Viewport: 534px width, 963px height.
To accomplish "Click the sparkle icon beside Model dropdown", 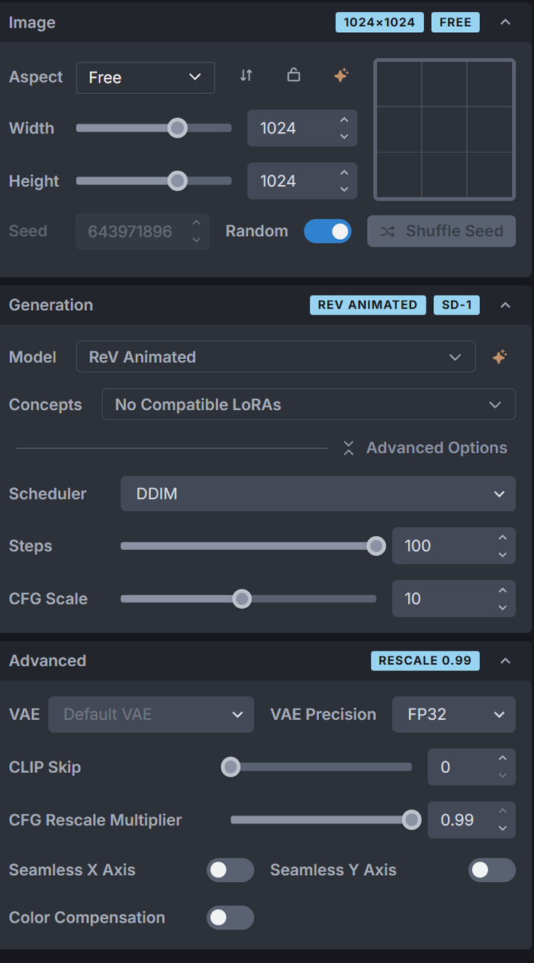I will [x=500, y=357].
